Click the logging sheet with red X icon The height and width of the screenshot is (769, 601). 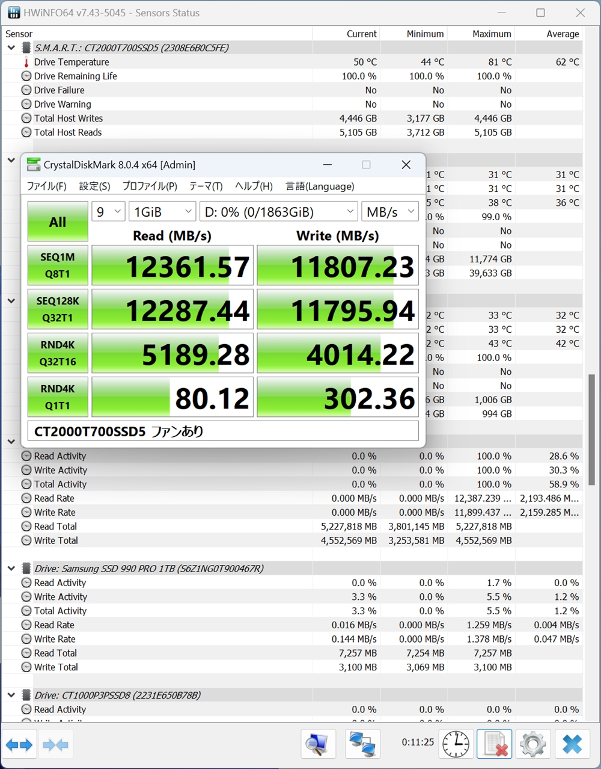(x=495, y=745)
